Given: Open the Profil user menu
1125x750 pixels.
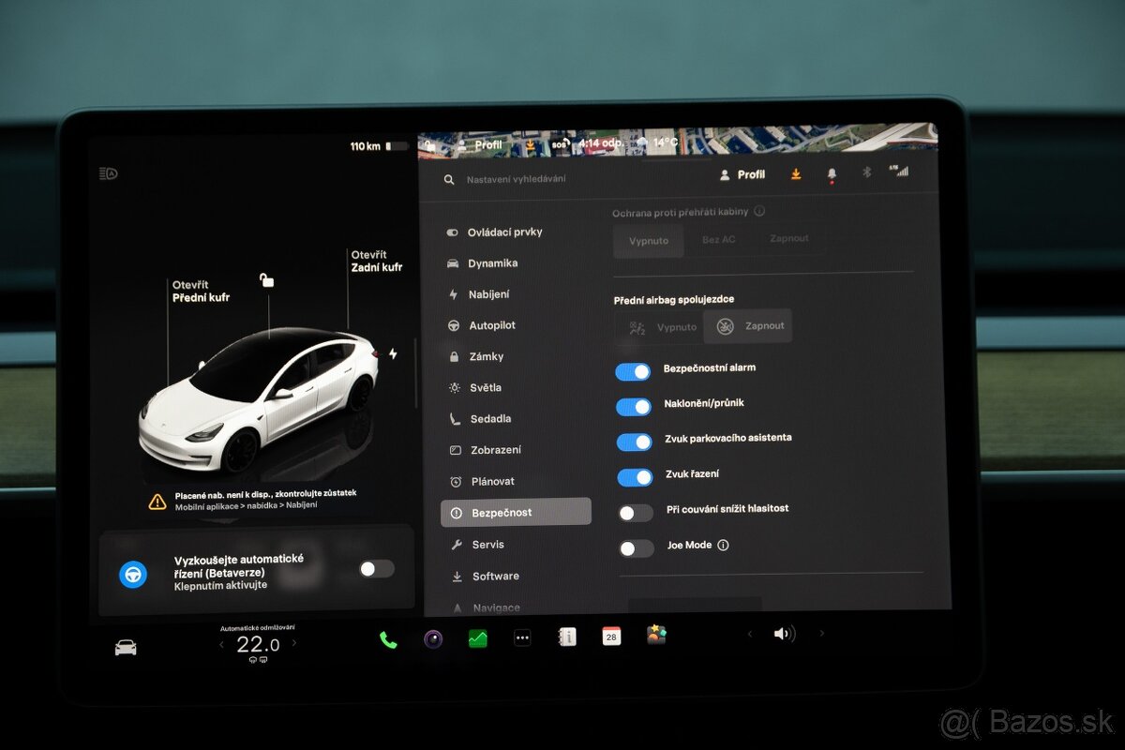Looking at the screenshot, I should click(x=742, y=174).
